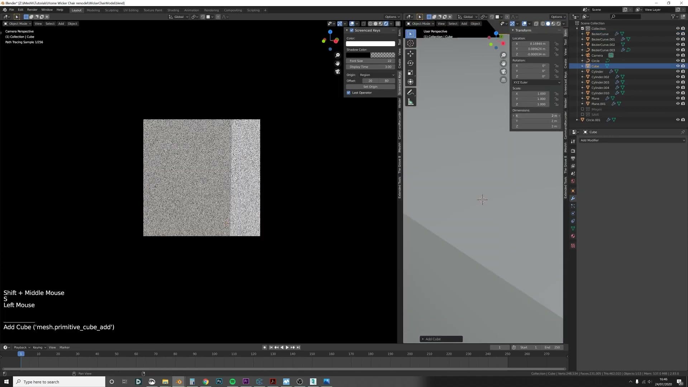
Task: Click pan hand icon in left viewport
Action: [x=337, y=63]
